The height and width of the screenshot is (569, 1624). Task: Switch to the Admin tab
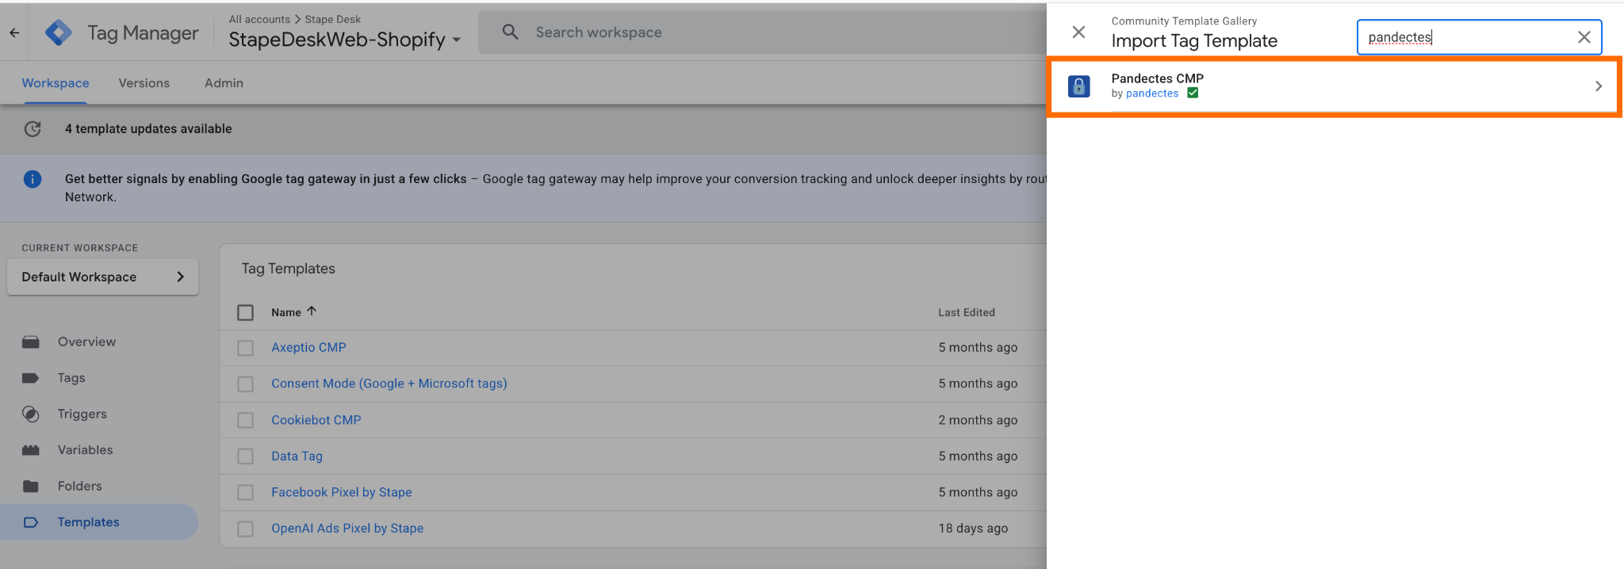(x=224, y=83)
